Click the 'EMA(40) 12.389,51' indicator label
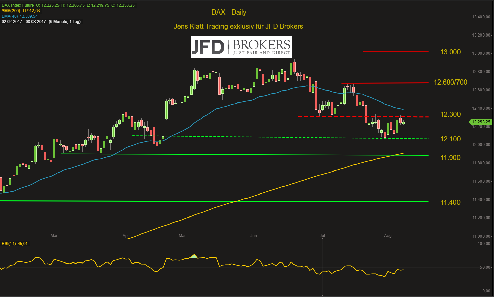This screenshot has height=297, width=494. coord(20,16)
